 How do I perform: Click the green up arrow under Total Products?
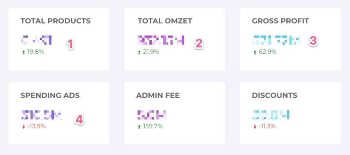(23, 52)
